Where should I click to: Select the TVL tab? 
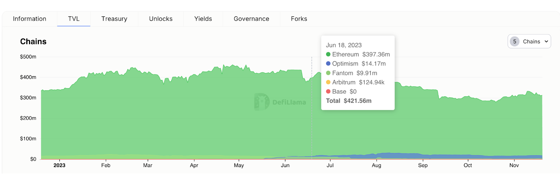[x=73, y=19]
